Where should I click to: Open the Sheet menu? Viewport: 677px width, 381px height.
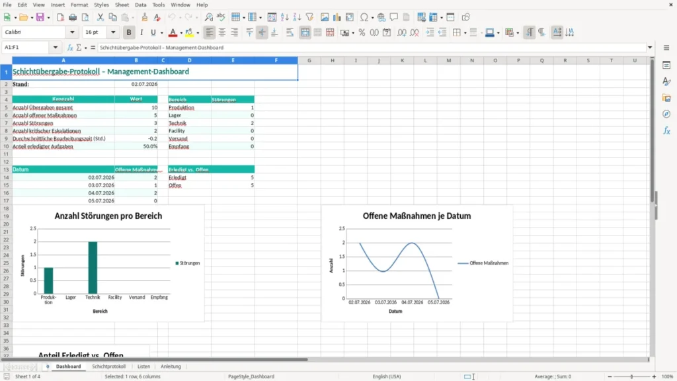(122, 5)
